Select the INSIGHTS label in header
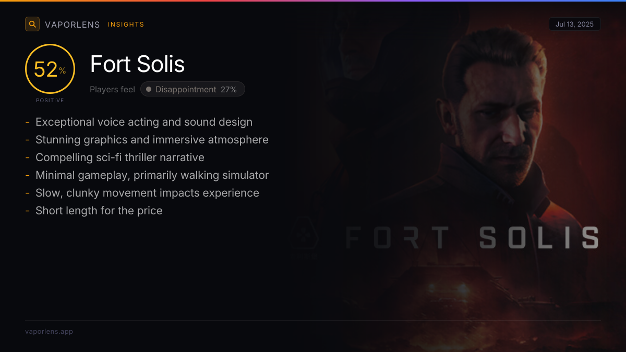Image resolution: width=626 pixels, height=352 pixels. tap(126, 25)
